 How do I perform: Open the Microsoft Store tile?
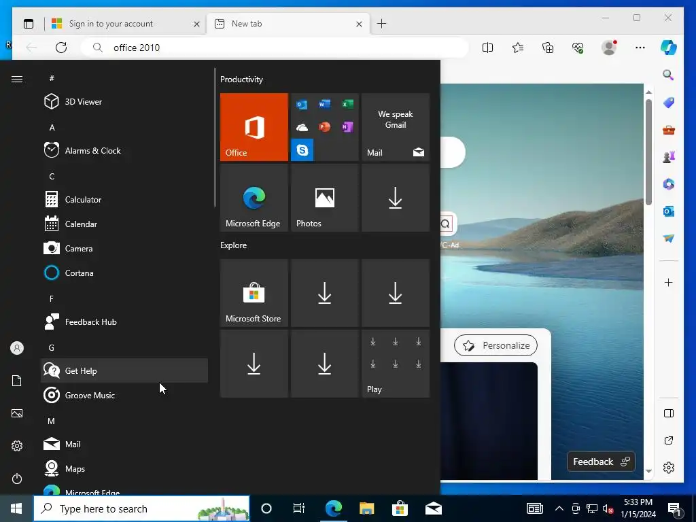coord(254,293)
